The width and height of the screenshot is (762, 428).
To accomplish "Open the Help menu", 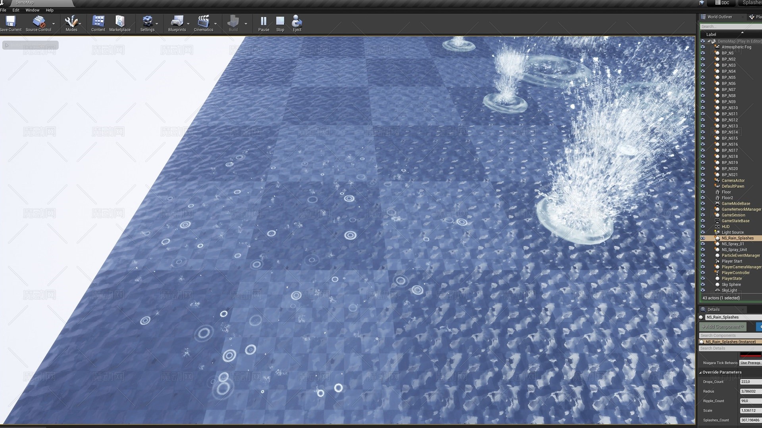I will 49,10.
